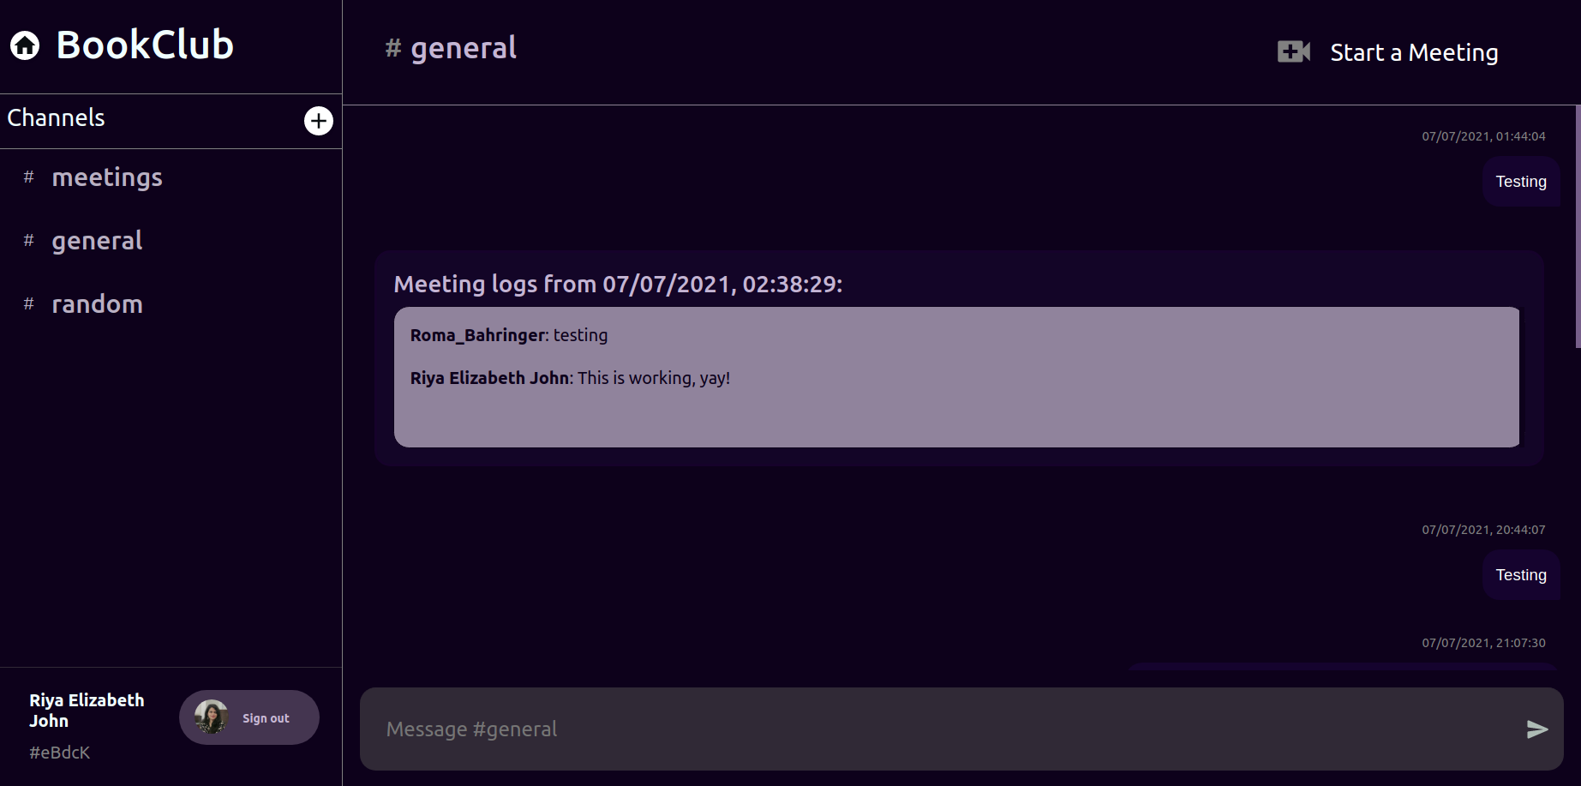The height and width of the screenshot is (786, 1581).
Task: Click the hash icon beside meetings
Action: click(28, 177)
